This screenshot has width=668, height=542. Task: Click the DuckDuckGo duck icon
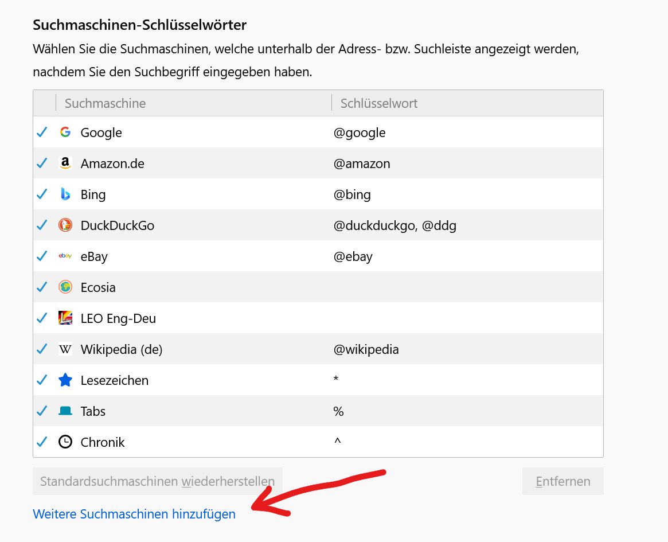[65, 225]
